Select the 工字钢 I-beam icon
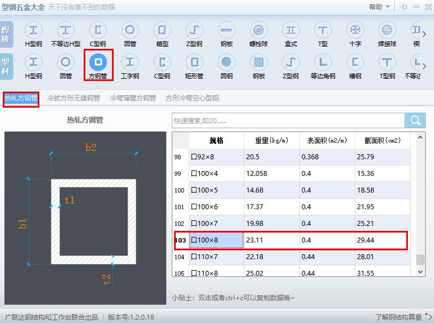The height and width of the screenshot is (323, 434). coord(130,62)
